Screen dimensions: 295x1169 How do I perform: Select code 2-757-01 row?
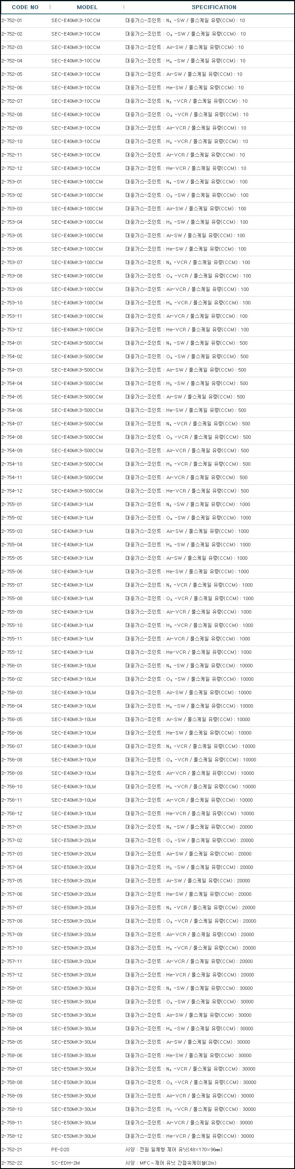147,827
